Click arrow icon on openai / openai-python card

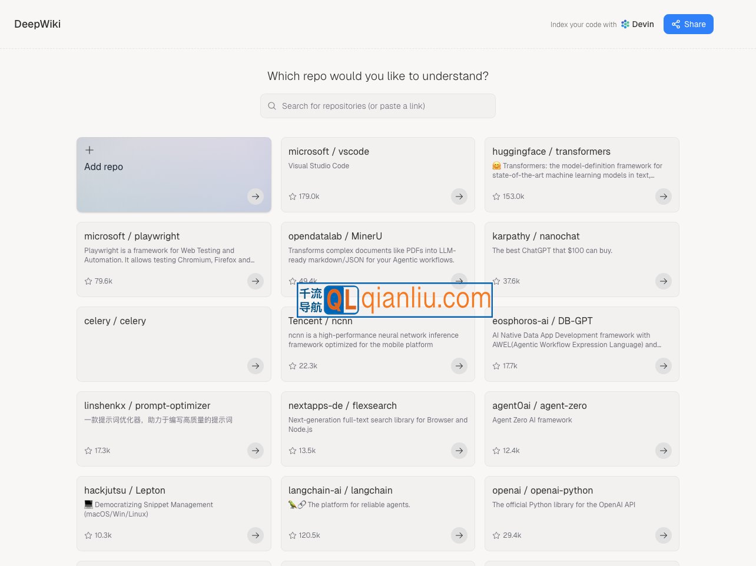pos(664,535)
